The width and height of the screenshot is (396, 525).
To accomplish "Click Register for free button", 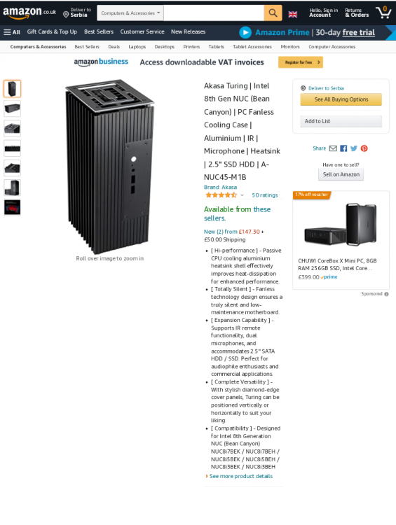I will point(301,62).
